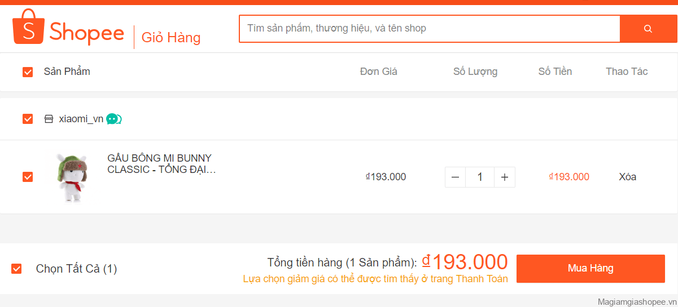
Task: Focus the product search field
Action: [x=430, y=29]
